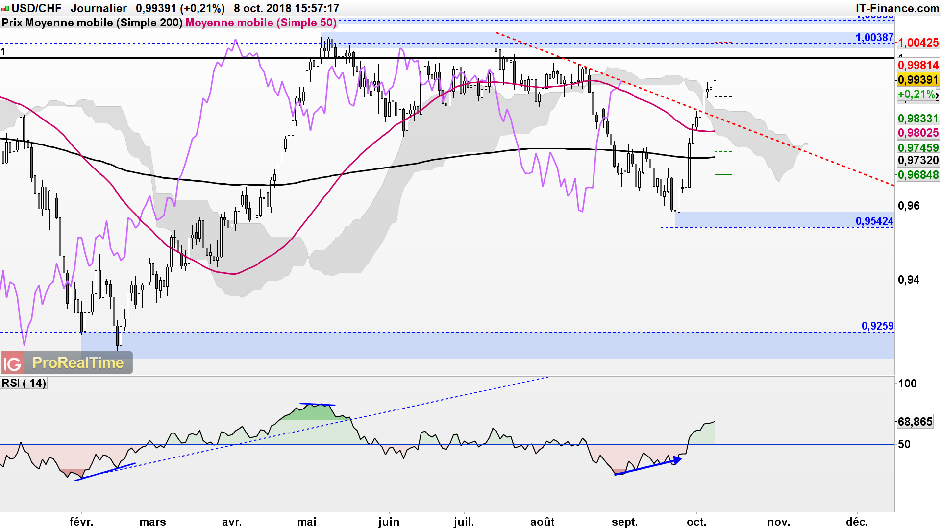
Task: Click the 0,98331 green price tag
Action: click(x=918, y=119)
